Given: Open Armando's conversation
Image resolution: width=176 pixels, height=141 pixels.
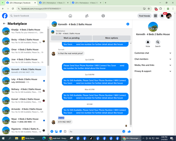Looking at the screenshot, I should pyautogui.click(x=24, y=110).
